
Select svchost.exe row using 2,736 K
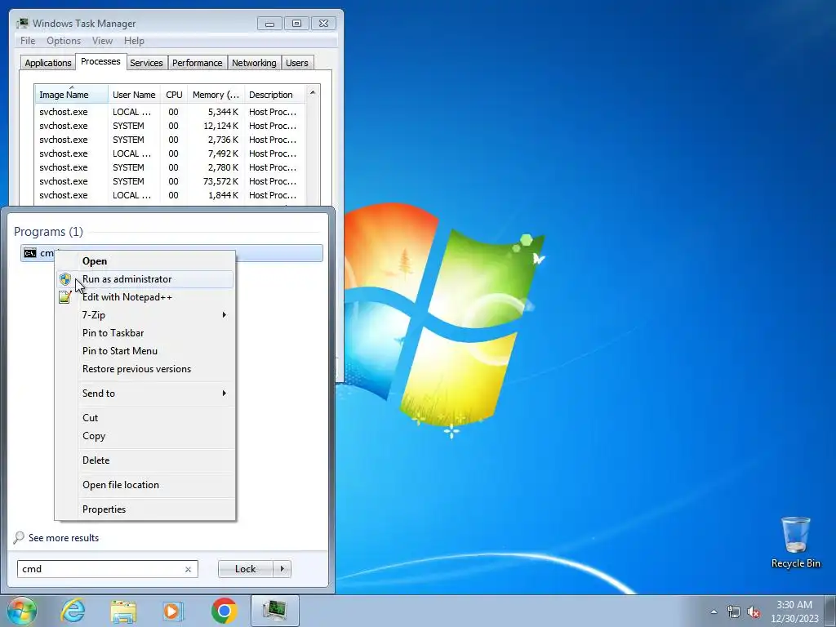pyautogui.click(x=170, y=140)
